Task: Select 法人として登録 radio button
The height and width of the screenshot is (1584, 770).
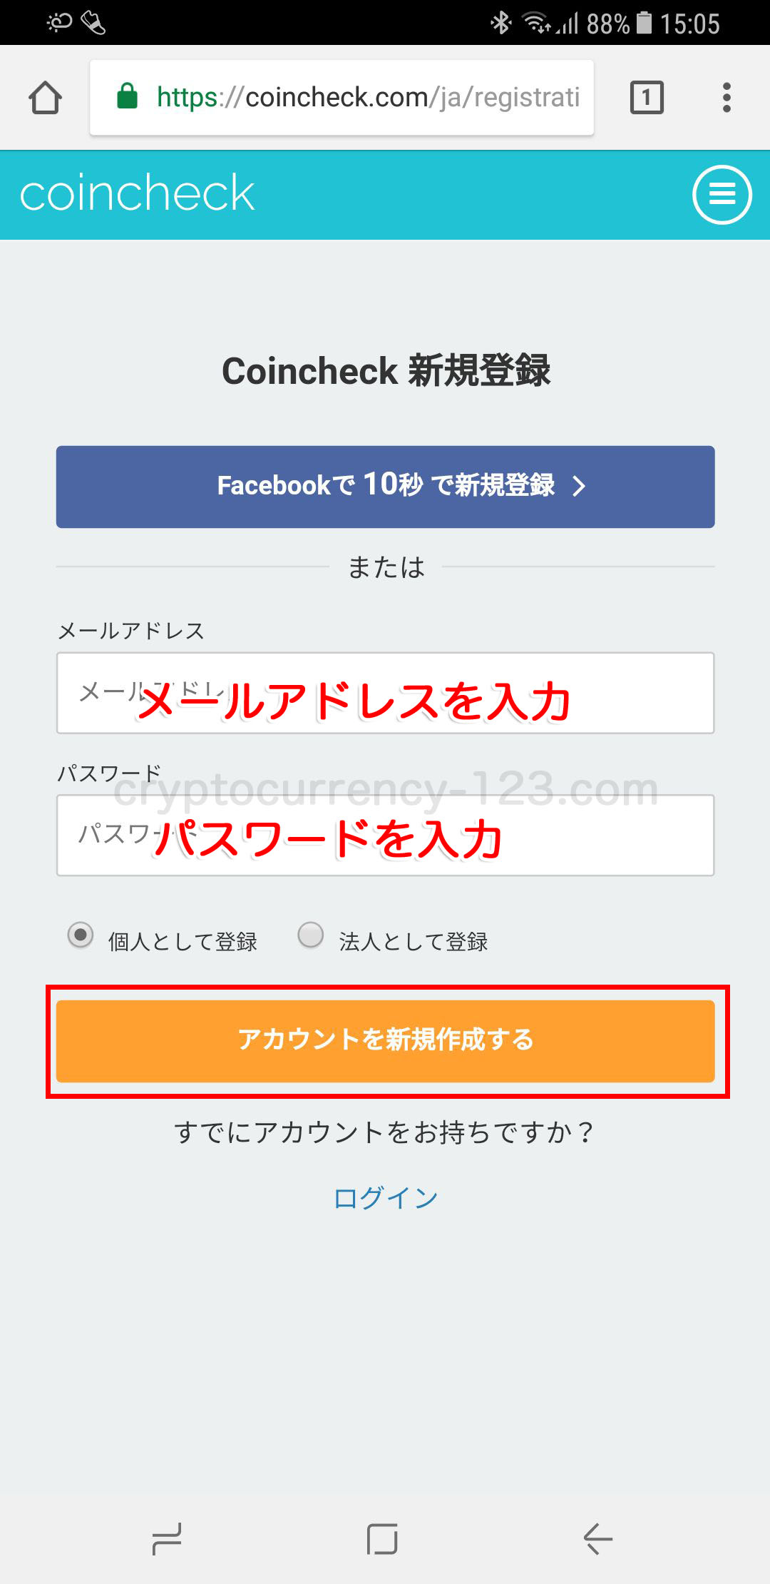Action: coord(311,935)
